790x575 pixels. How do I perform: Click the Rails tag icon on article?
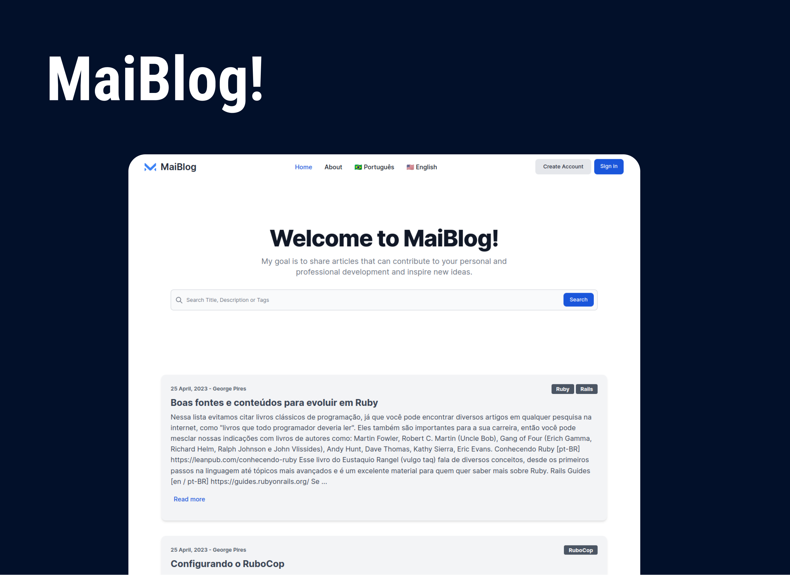click(x=586, y=389)
